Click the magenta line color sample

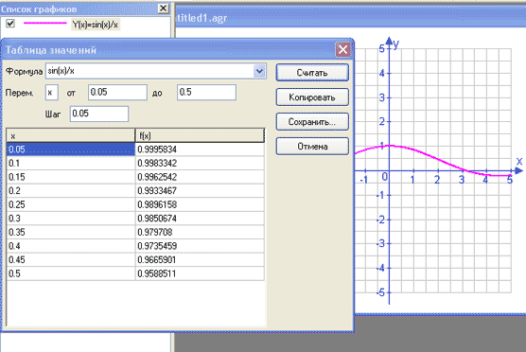(45, 23)
